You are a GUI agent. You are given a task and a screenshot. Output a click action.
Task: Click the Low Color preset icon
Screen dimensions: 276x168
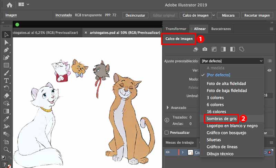(x=214, y=49)
